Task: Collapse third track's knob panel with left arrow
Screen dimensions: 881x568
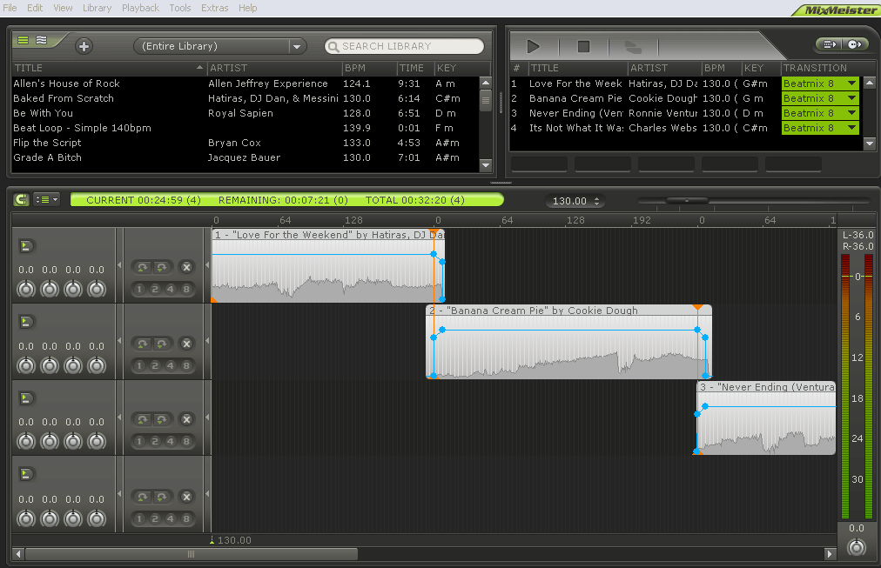Action: point(119,417)
